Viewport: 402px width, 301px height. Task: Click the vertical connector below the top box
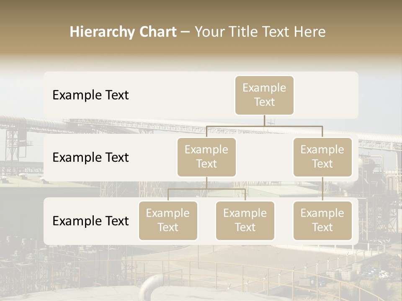pyautogui.click(x=264, y=120)
